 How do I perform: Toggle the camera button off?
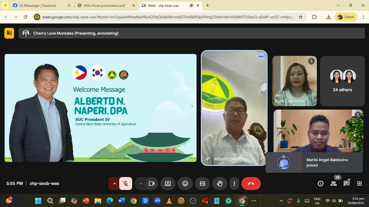151,184
